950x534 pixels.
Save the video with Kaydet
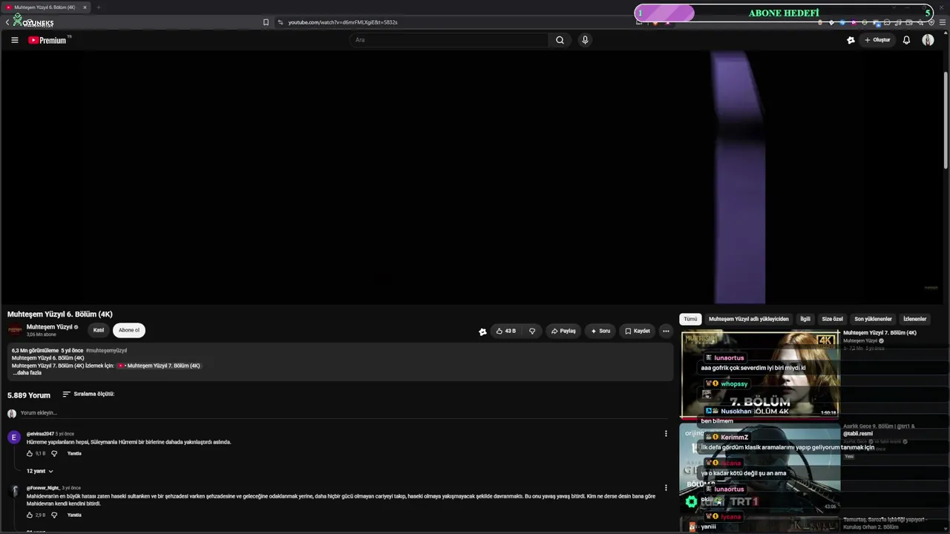[x=638, y=331]
